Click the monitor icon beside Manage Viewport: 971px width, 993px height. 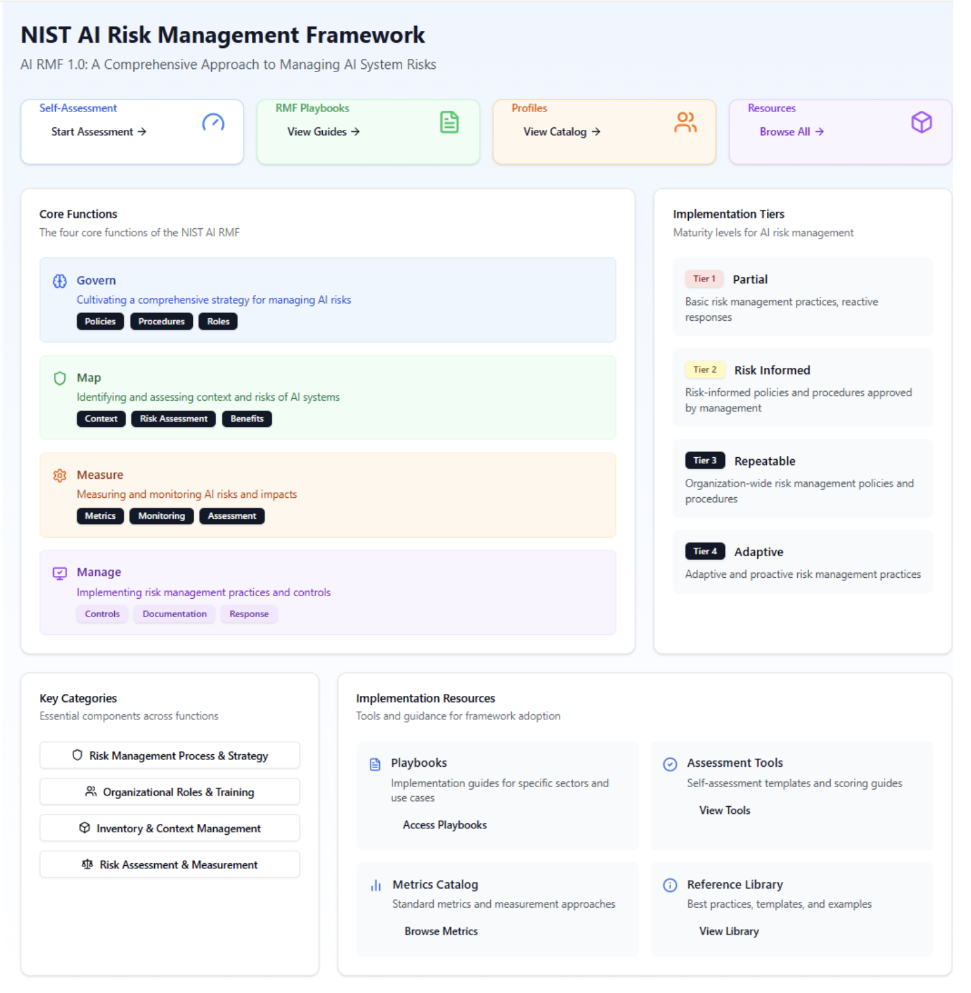tap(60, 573)
